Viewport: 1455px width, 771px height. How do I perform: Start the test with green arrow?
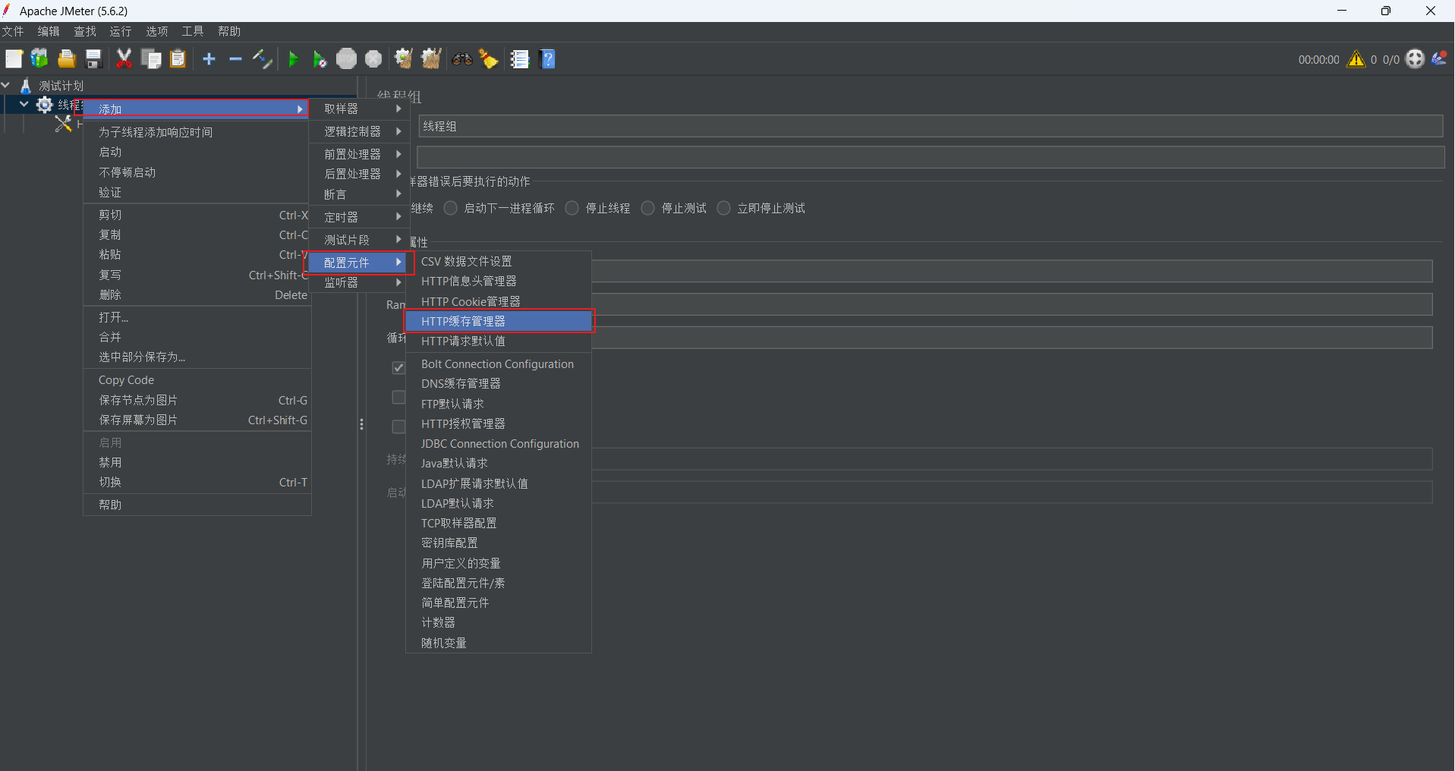click(x=294, y=58)
